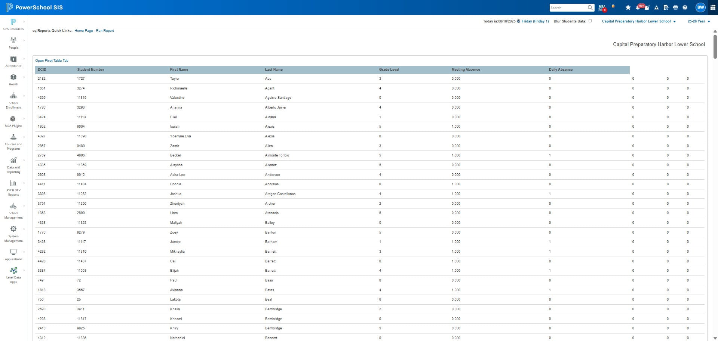Viewport: 718px width, 341px height.
Task: Click the search magnifier icon
Action: click(590, 7)
